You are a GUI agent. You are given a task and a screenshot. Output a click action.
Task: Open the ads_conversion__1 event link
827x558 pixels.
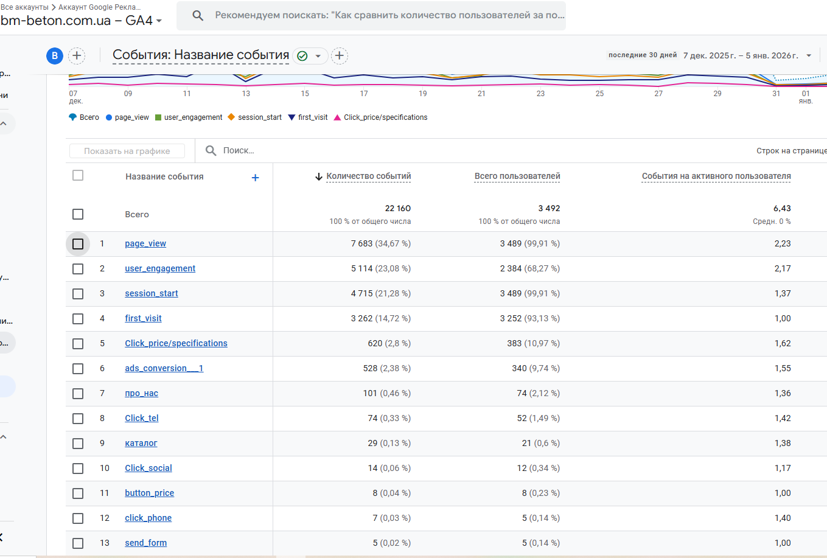(x=164, y=368)
